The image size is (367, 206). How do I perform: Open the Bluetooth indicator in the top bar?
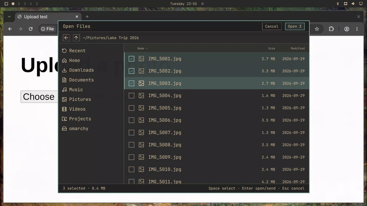pos(338,4)
